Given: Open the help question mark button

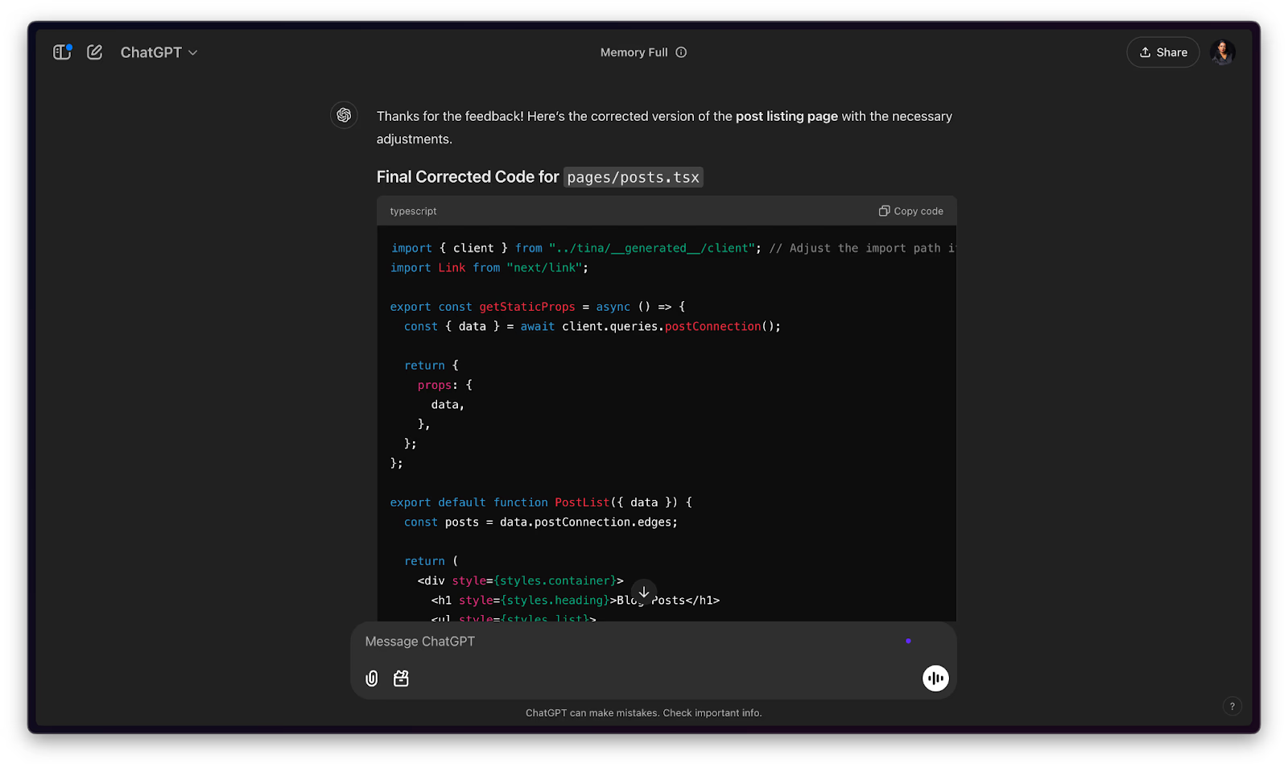Looking at the screenshot, I should point(1232,706).
